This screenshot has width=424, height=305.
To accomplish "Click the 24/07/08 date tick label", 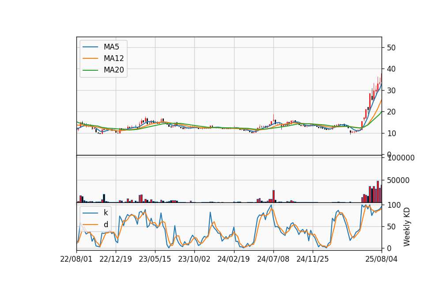I will point(273,259).
